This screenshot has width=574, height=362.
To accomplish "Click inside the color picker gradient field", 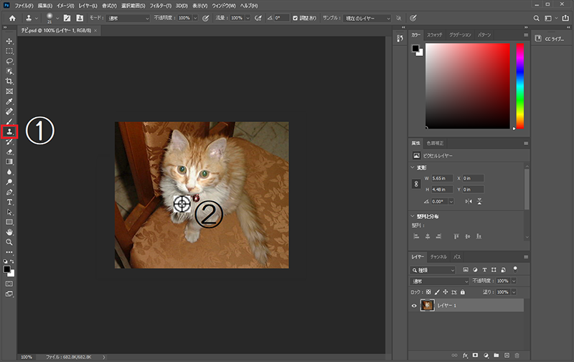I will (466, 86).
